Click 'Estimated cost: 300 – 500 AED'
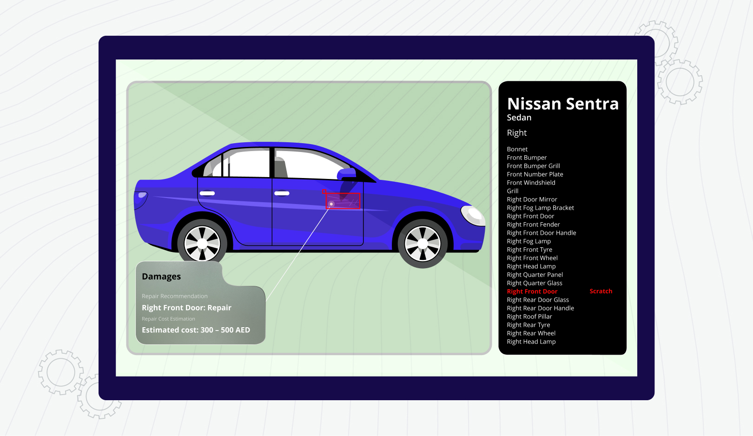753x436 pixels. coord(196,330)
